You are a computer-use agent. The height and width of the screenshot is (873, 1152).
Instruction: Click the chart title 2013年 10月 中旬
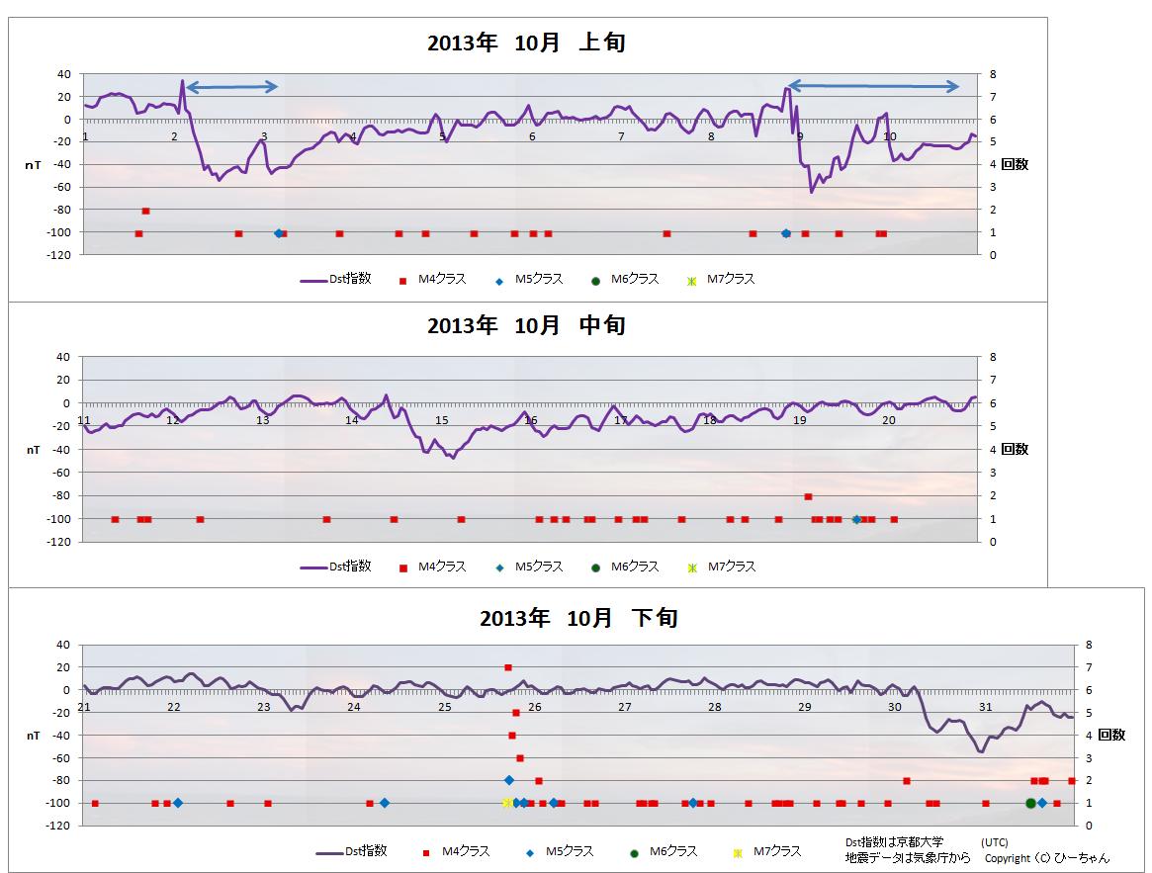pyautogui.click(x=526, y=325)
